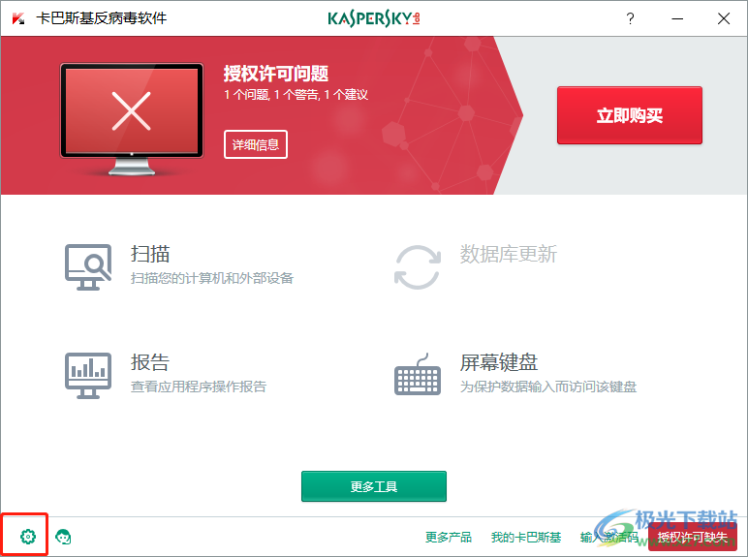Click the 授权许可问题 status title
This screenshot has width=748, height=557.
coord(276,74)
